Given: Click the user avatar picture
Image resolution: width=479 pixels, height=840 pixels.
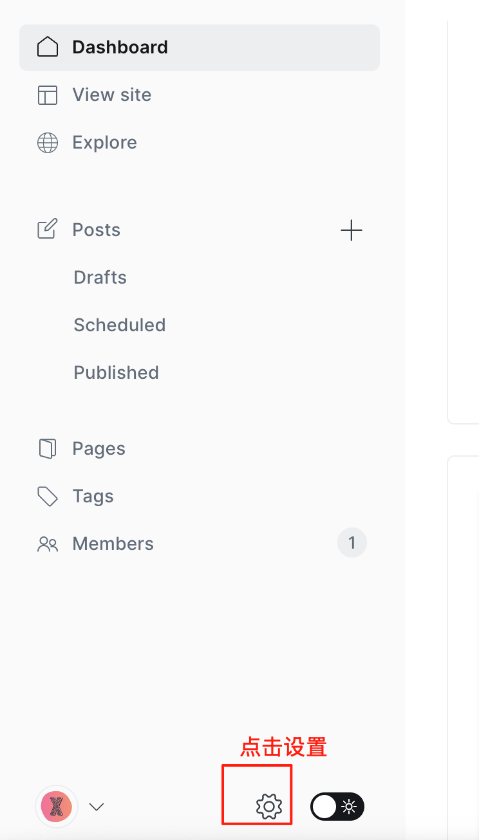Looking at the screenshot, I should [x=57, y=807].
